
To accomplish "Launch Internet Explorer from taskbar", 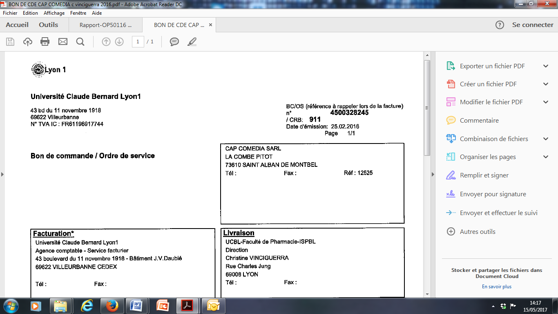I will pyautogui.click(x=87, y=306).
